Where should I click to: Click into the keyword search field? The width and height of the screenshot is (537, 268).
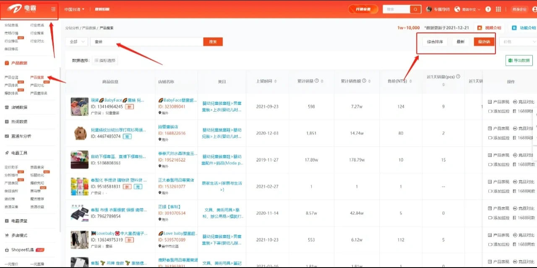147,42
